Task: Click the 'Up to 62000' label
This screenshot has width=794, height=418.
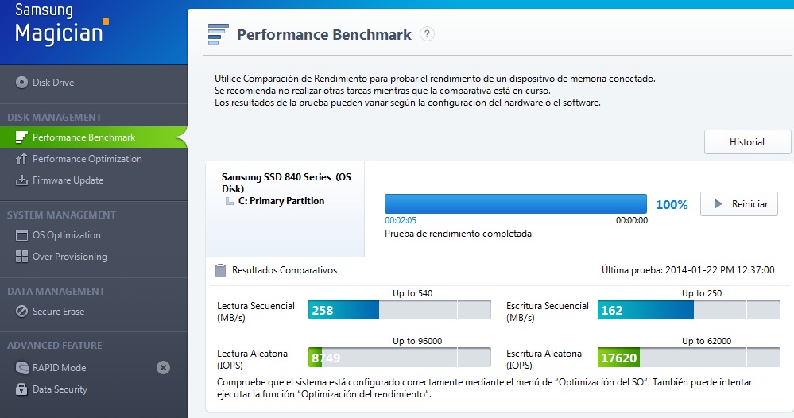Action: click(707, 341)
